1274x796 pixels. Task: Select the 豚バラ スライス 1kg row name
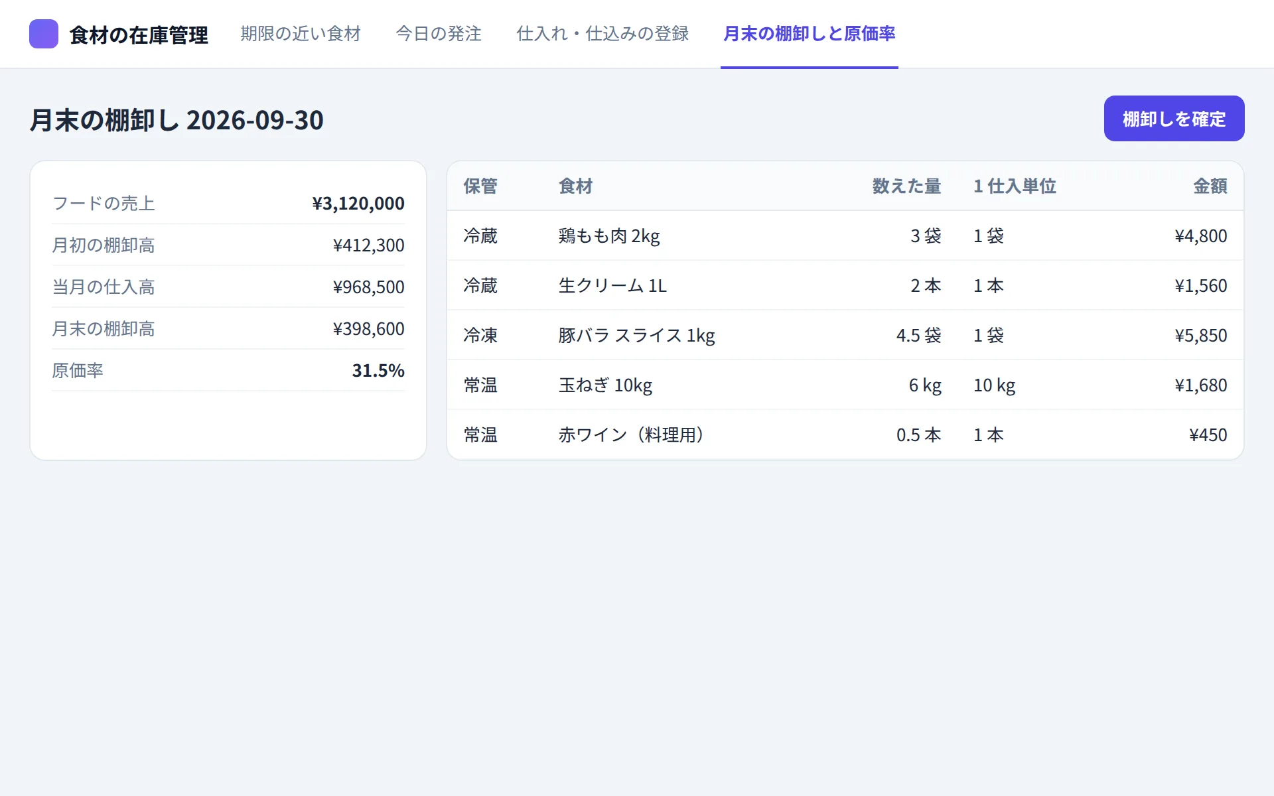click(x=637, y=336)
